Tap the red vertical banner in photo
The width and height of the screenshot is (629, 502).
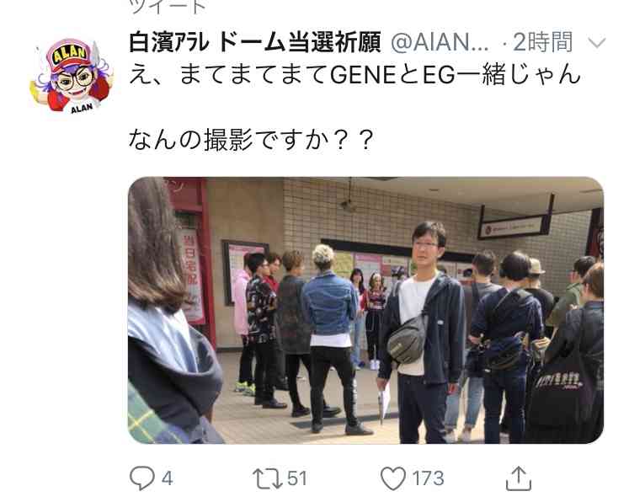coord(193,277)
